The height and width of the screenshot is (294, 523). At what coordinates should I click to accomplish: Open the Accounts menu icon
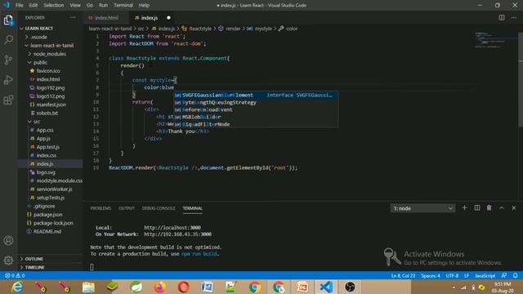8,240
